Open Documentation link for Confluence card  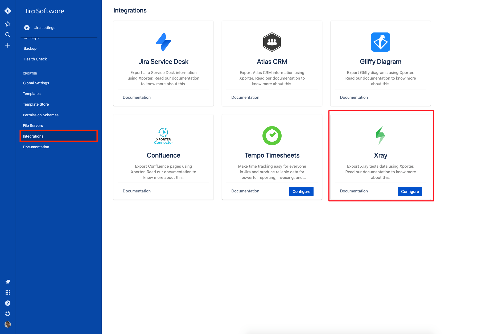click(x=137, y=191)
